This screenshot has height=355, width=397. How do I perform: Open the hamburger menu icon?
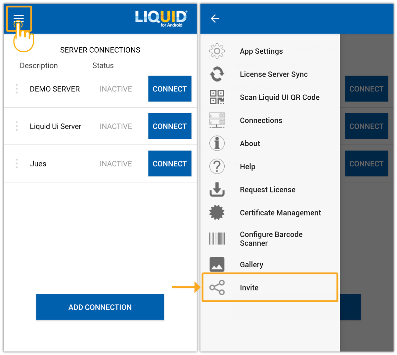click(19, 18)
